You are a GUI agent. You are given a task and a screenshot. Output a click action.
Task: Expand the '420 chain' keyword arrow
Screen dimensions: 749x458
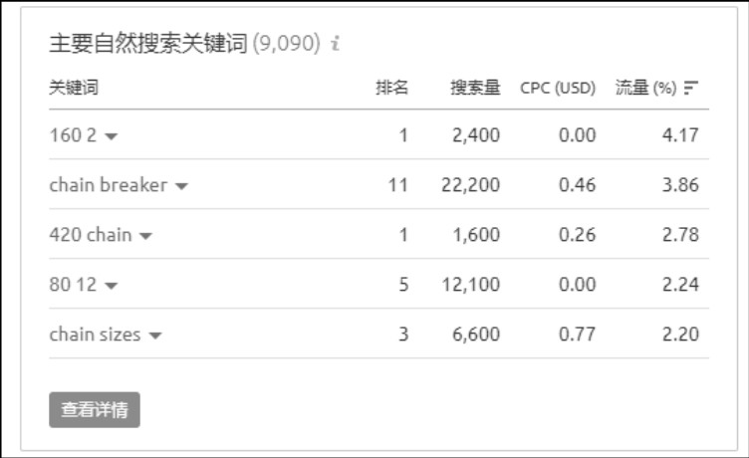point(145,236)
